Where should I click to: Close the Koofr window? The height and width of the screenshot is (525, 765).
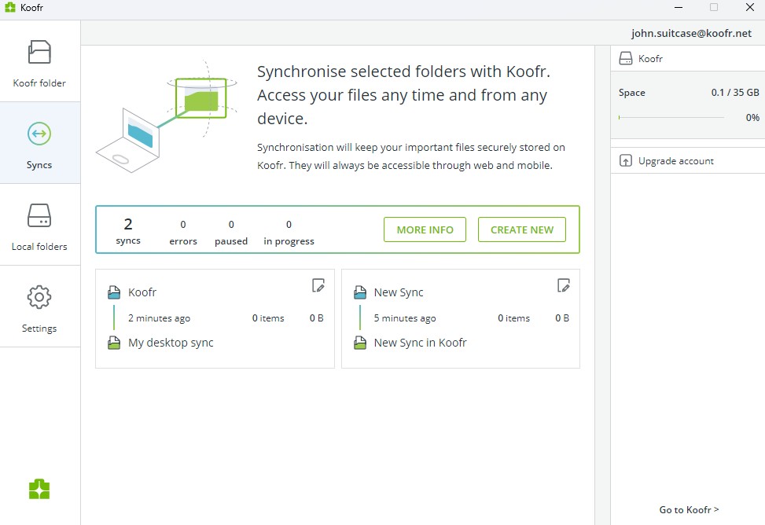pos(750,7)
